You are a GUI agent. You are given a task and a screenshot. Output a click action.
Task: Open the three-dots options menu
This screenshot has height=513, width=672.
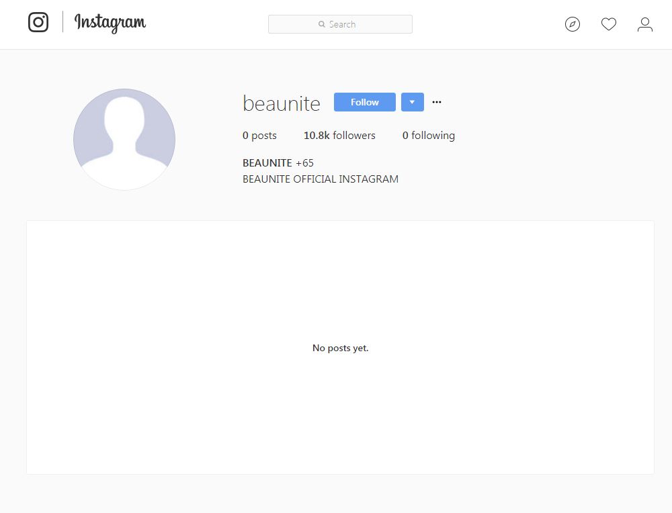coord(437,102)
